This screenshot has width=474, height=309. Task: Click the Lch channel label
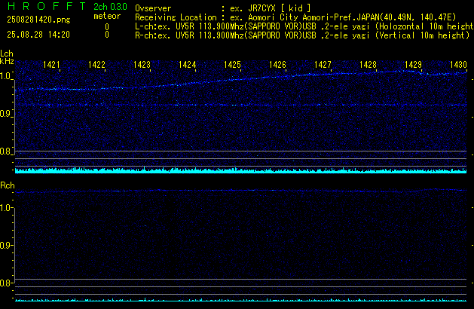[7, 54]
